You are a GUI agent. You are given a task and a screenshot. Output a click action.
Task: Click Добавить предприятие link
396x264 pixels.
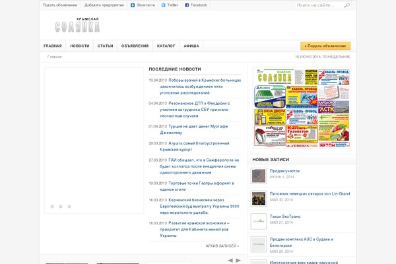(x=104, y=5)
